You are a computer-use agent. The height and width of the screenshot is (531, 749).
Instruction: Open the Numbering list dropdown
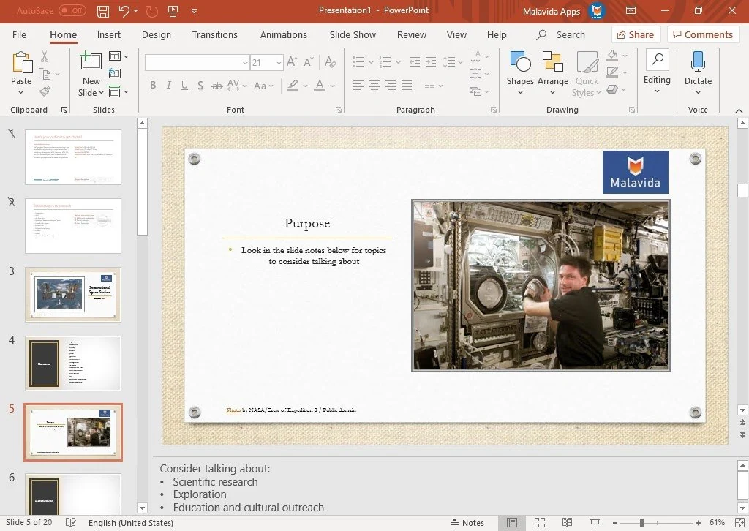coord(398,62)
